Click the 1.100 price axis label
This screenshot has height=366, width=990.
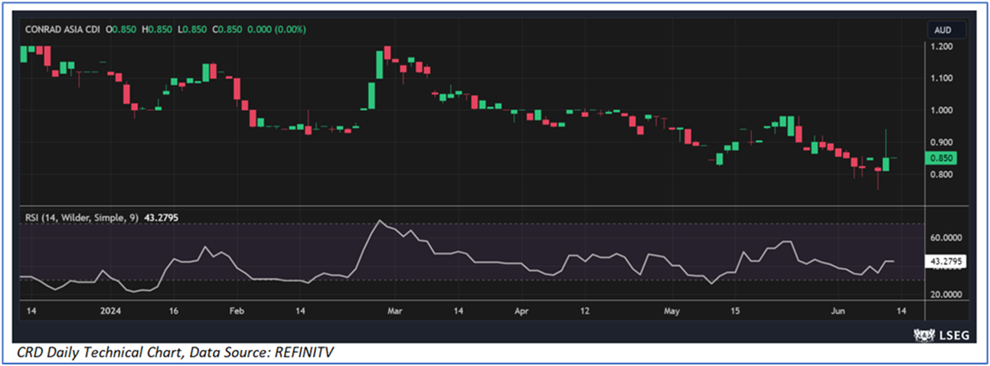coord(942,78)
